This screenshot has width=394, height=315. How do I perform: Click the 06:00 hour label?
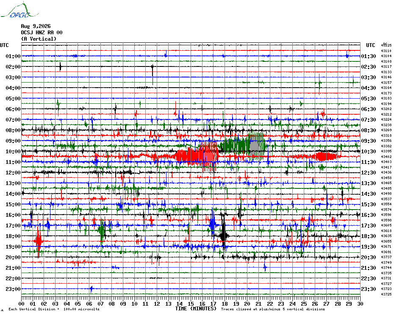pos(13,109)
